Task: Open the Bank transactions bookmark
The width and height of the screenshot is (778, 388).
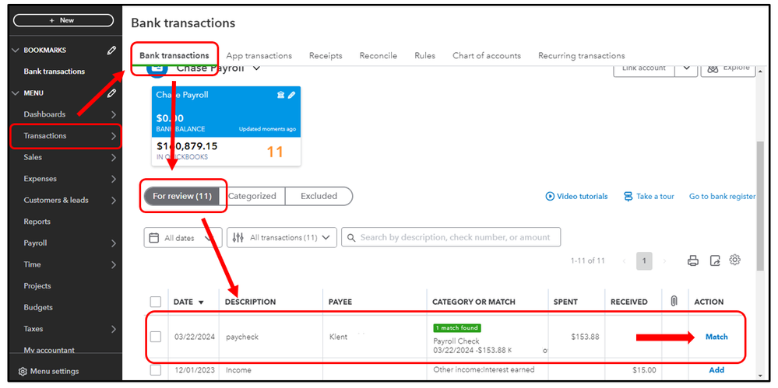Action: coord(54,72)
